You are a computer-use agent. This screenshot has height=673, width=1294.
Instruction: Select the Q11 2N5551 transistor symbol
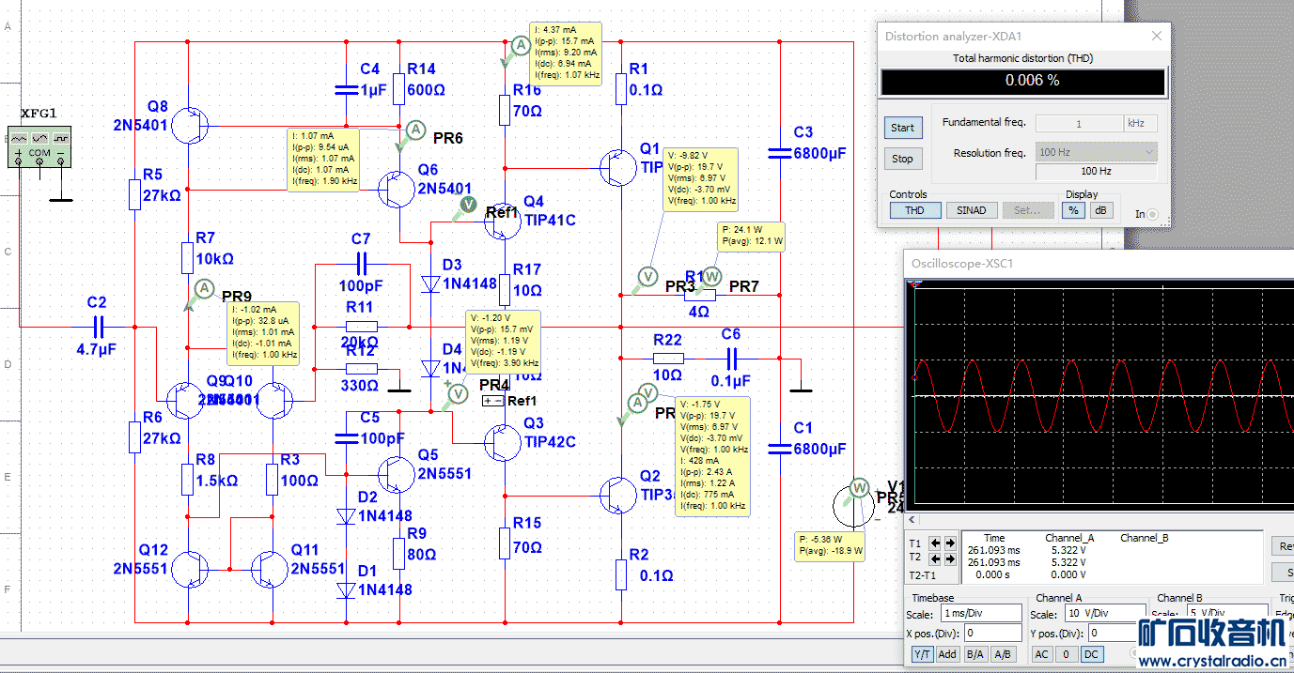pyautogui.click(x=270, y=569)
